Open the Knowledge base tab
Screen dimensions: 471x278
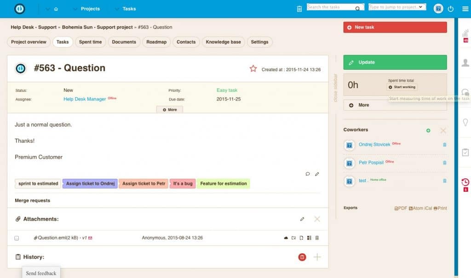223,42
